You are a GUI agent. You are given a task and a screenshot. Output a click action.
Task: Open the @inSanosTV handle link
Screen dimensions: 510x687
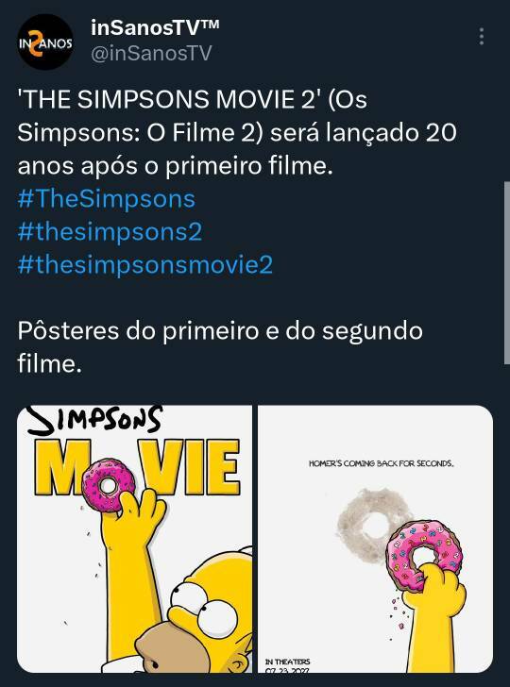151,54
